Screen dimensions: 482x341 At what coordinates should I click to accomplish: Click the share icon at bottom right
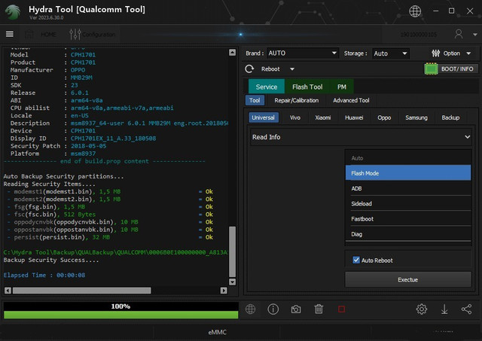coord(467,309)
